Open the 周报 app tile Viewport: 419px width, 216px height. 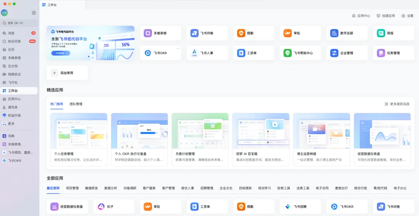click(394, 33)
